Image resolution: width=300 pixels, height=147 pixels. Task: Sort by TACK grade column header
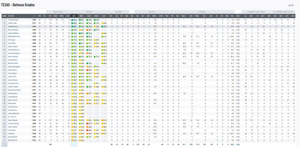click(89, 16)
